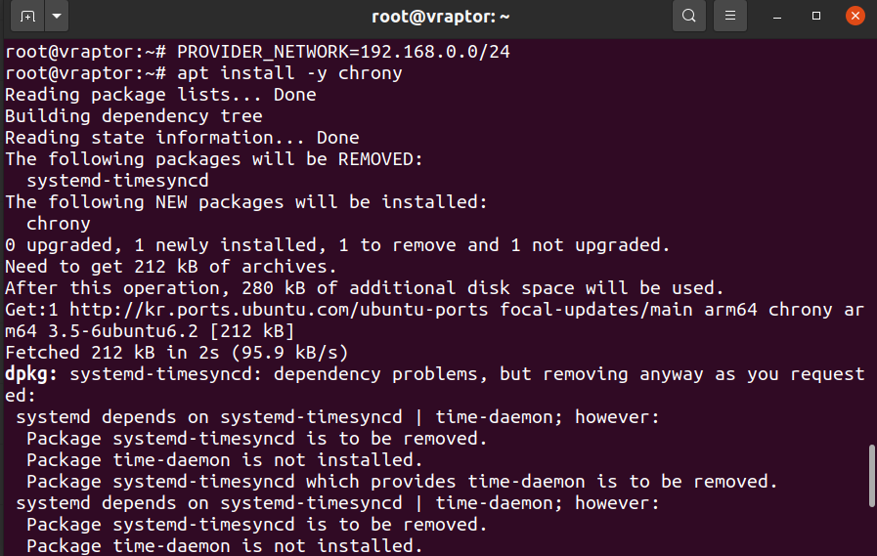877x556 pixels.
Task: Open the terminal search icon
Action: click(x=689, y=16)
